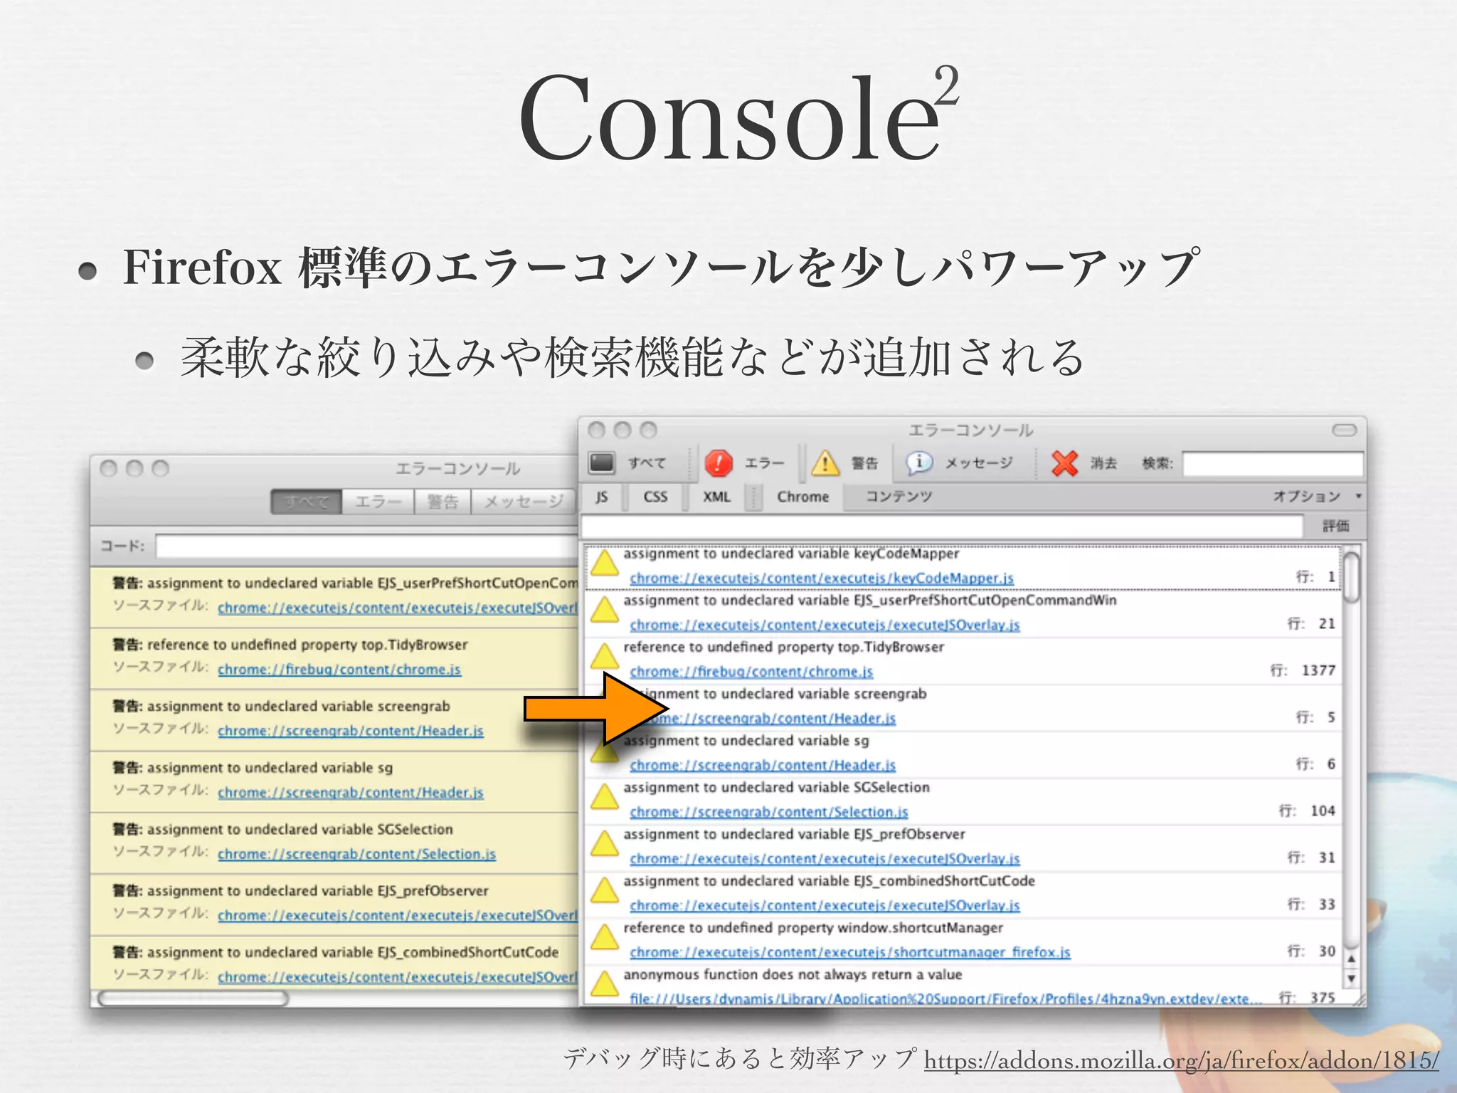Open Selection.js link in right window
This screenshot has width=1457, height=1093.
click(x=769, y=812)
